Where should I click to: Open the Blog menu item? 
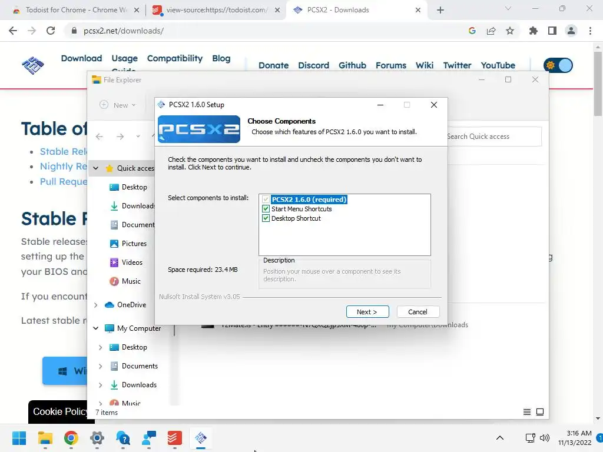coord(221,58)
